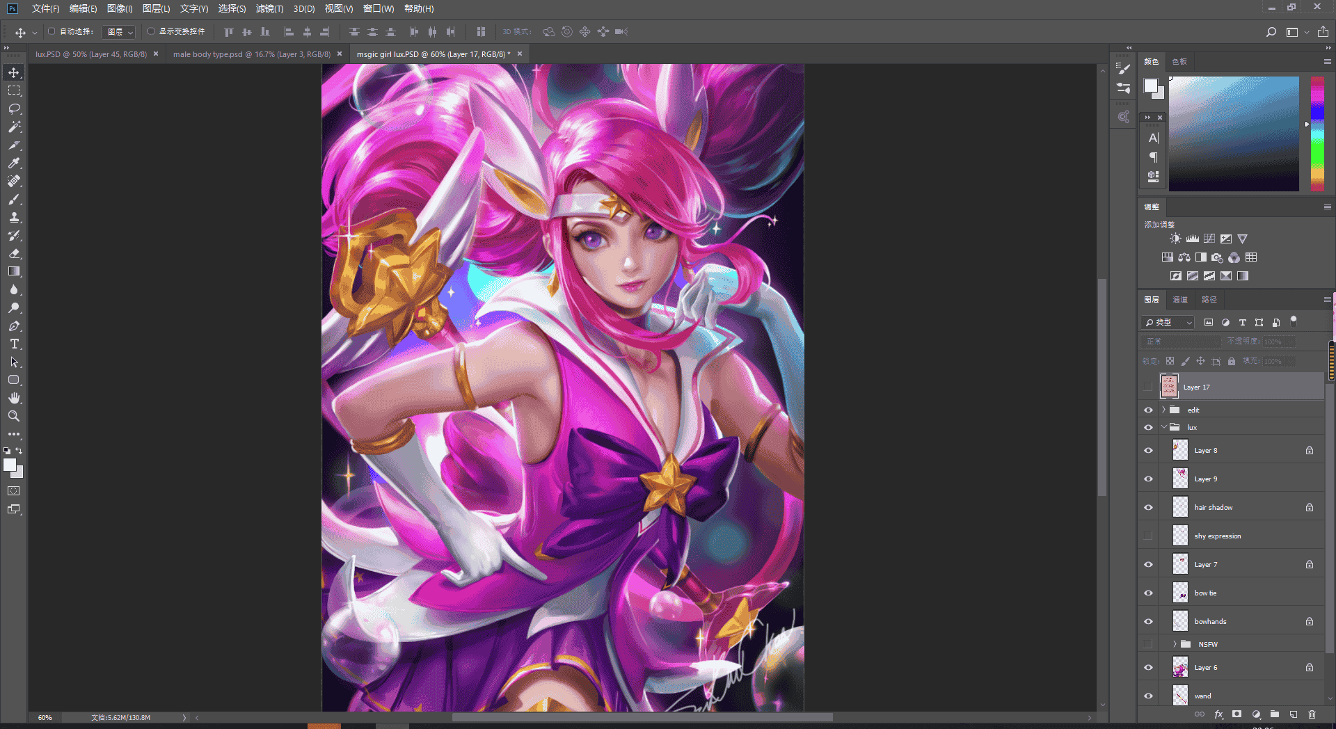The height and width of the screenshot is (729, 1336).
Task: Select the Magic Wand tool
Action: pyautogui.click(x=14, y=127)
